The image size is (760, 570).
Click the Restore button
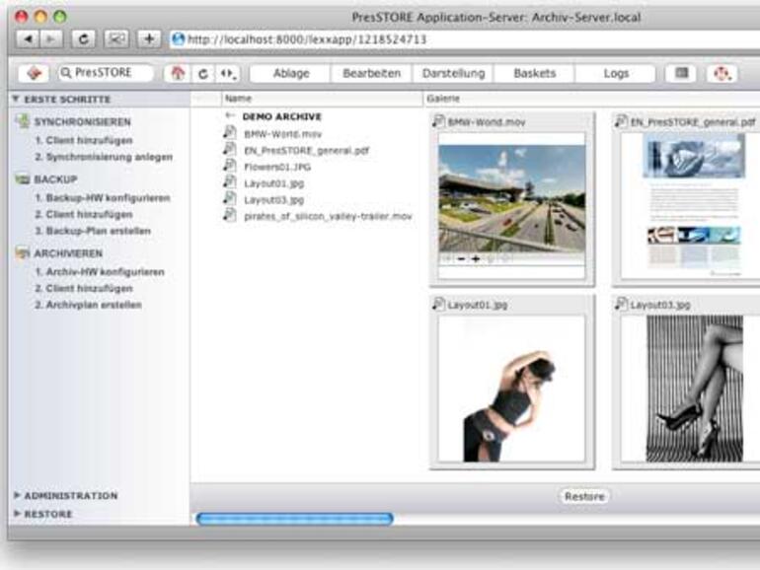point(584,496)
